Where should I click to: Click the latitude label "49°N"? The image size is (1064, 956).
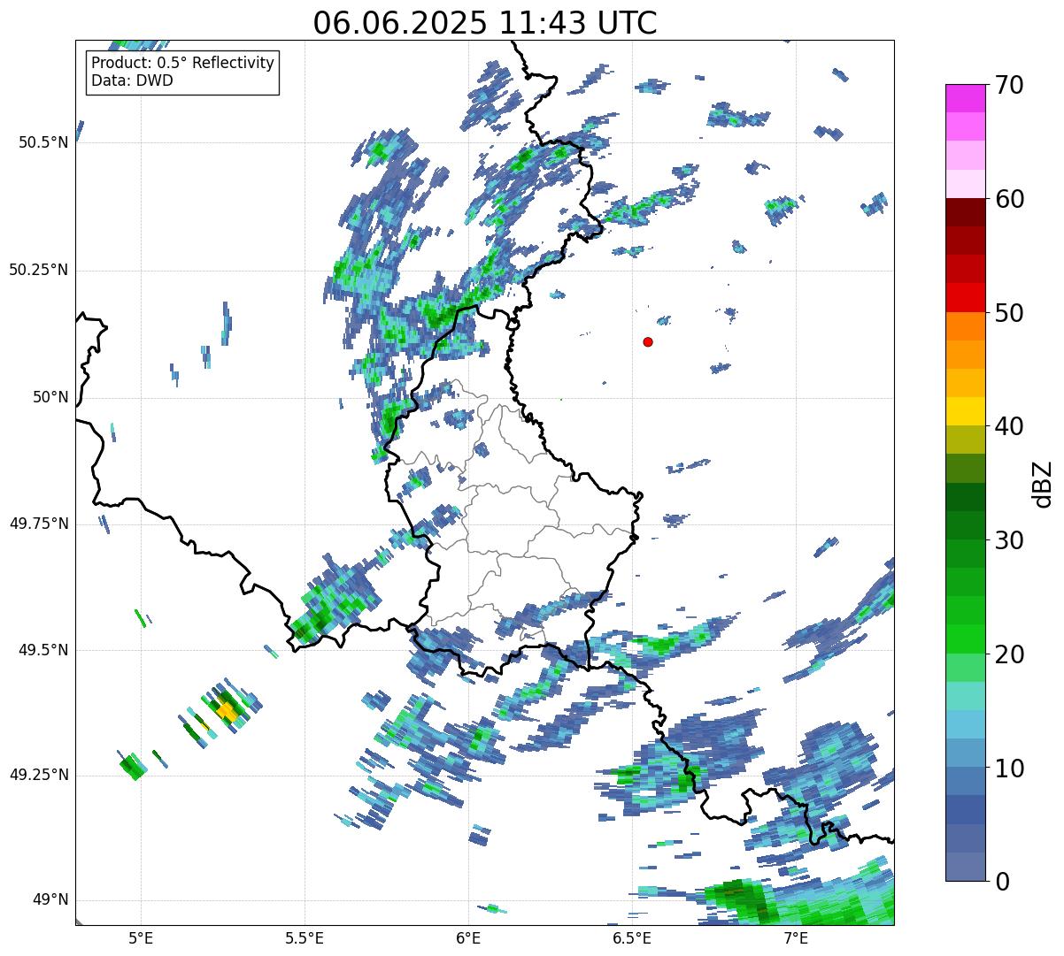50,900
